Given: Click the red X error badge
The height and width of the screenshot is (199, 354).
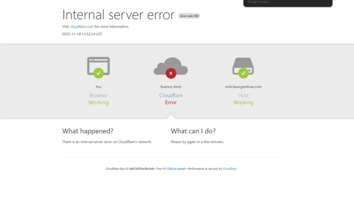Looking at the screenshot, I should pyautogui.click(x=171, y=73).
